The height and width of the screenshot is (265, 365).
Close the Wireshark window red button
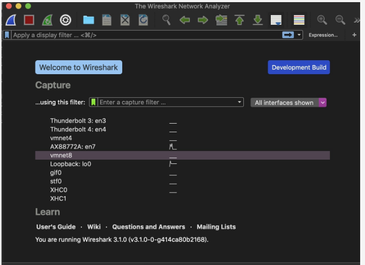[9, 6]
